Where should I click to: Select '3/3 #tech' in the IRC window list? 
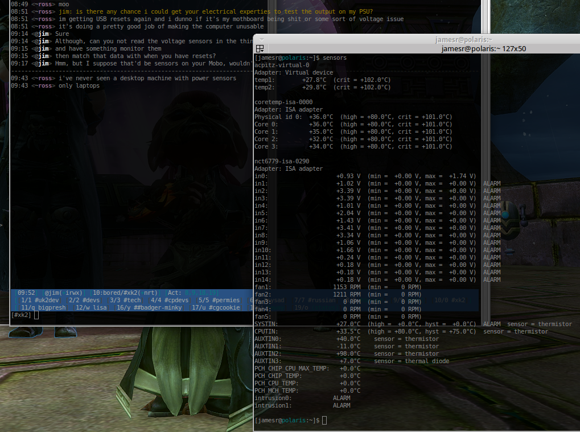(x=125, y=300)
